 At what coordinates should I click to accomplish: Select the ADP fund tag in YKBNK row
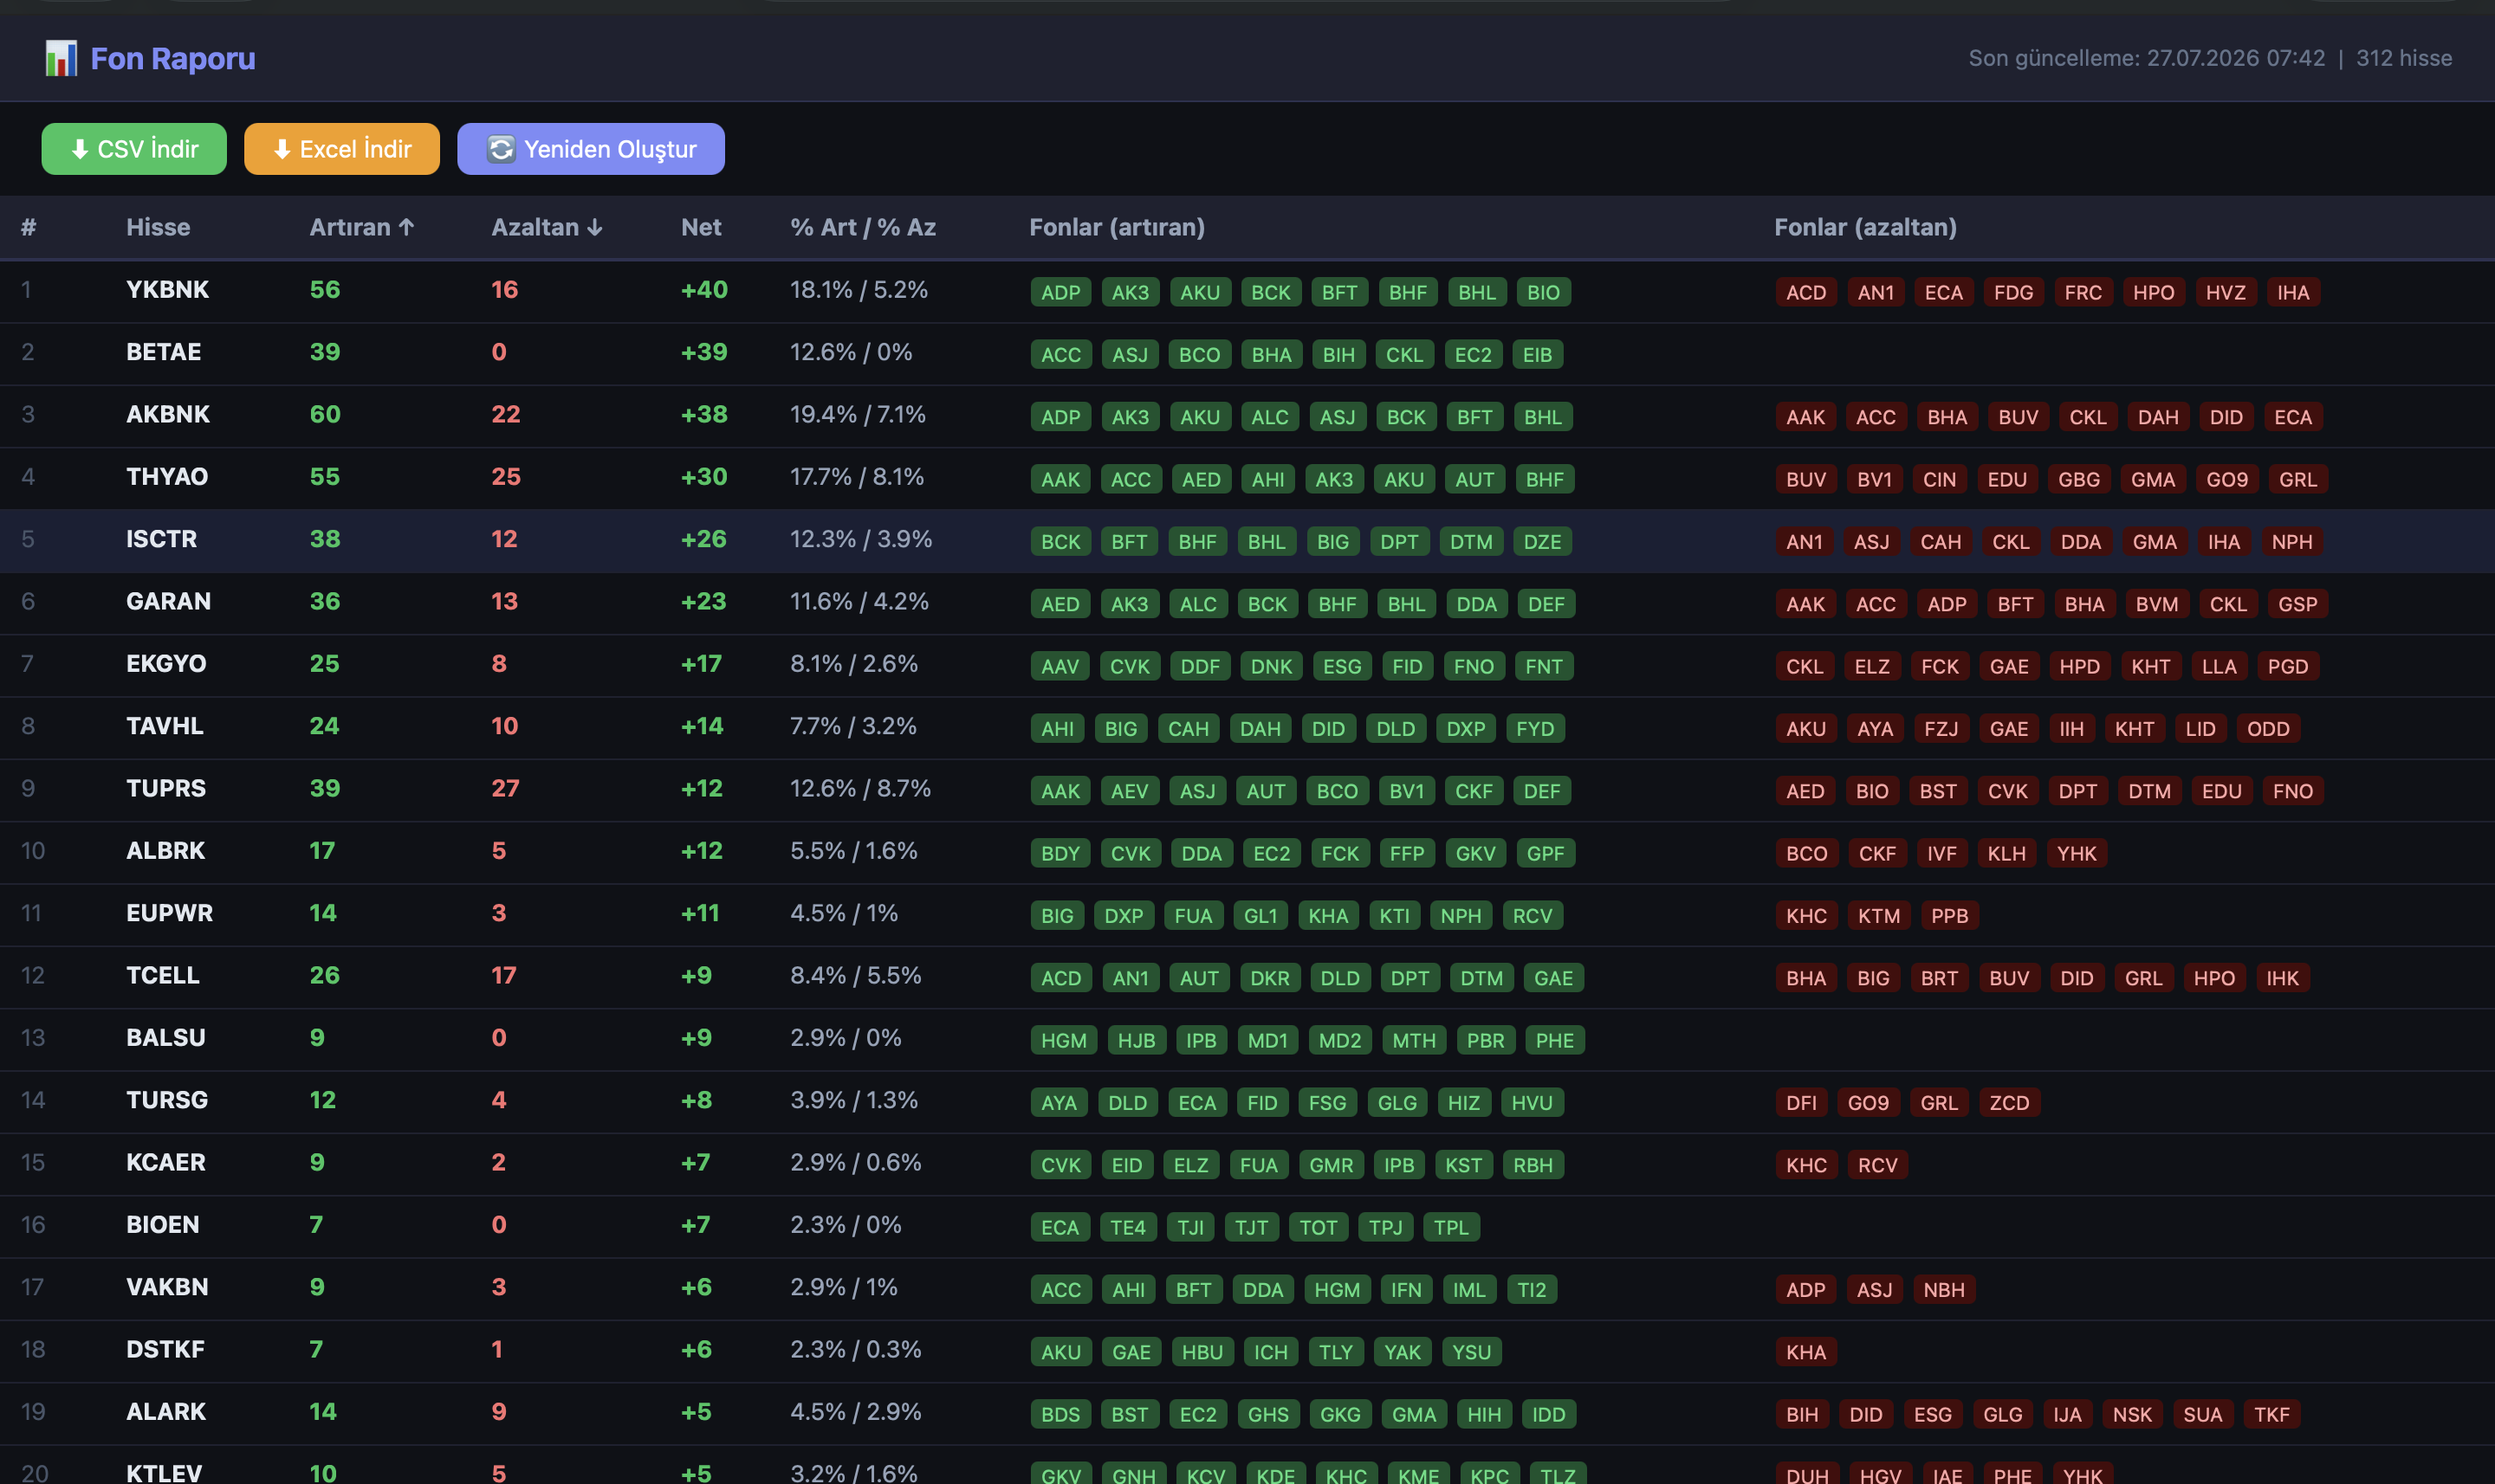tap(1060, 292)
